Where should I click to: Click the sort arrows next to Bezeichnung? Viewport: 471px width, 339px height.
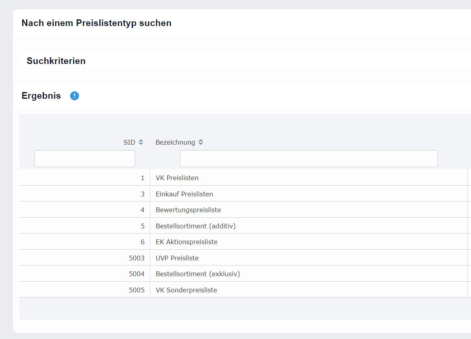(201, 142)
